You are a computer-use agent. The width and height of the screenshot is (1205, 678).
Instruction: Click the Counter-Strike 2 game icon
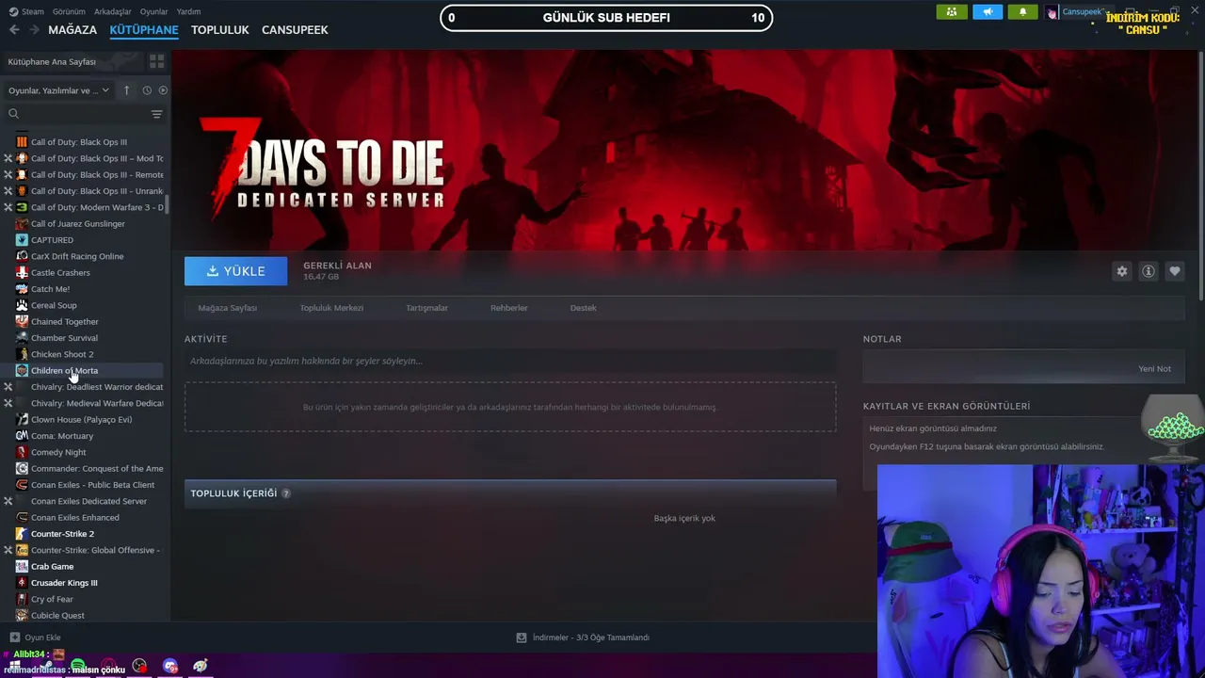(22, 534)
